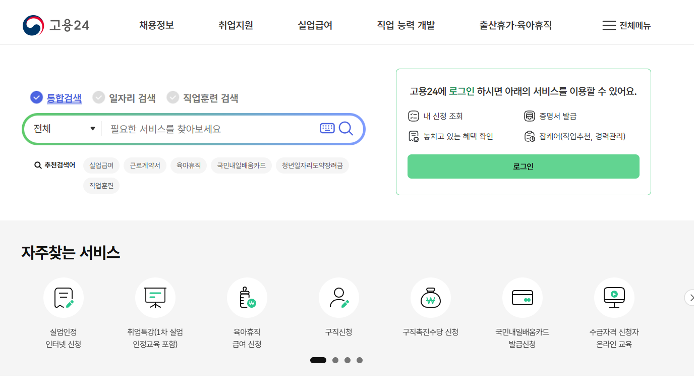Open 취업특강 presentation board icon
The width and height of the screenshot is (694, 392).
(155, 298)
